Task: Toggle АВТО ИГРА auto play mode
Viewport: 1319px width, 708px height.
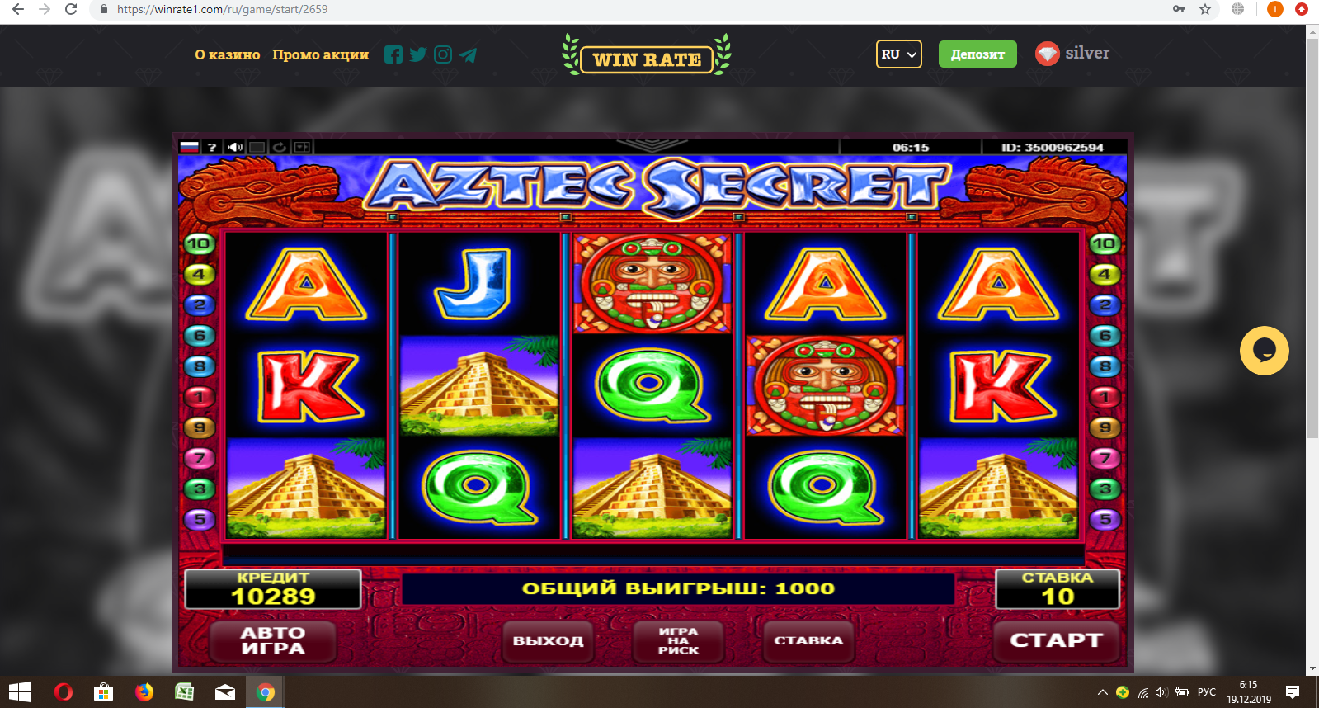Action: pyautogui.click(x=273, y=640)
